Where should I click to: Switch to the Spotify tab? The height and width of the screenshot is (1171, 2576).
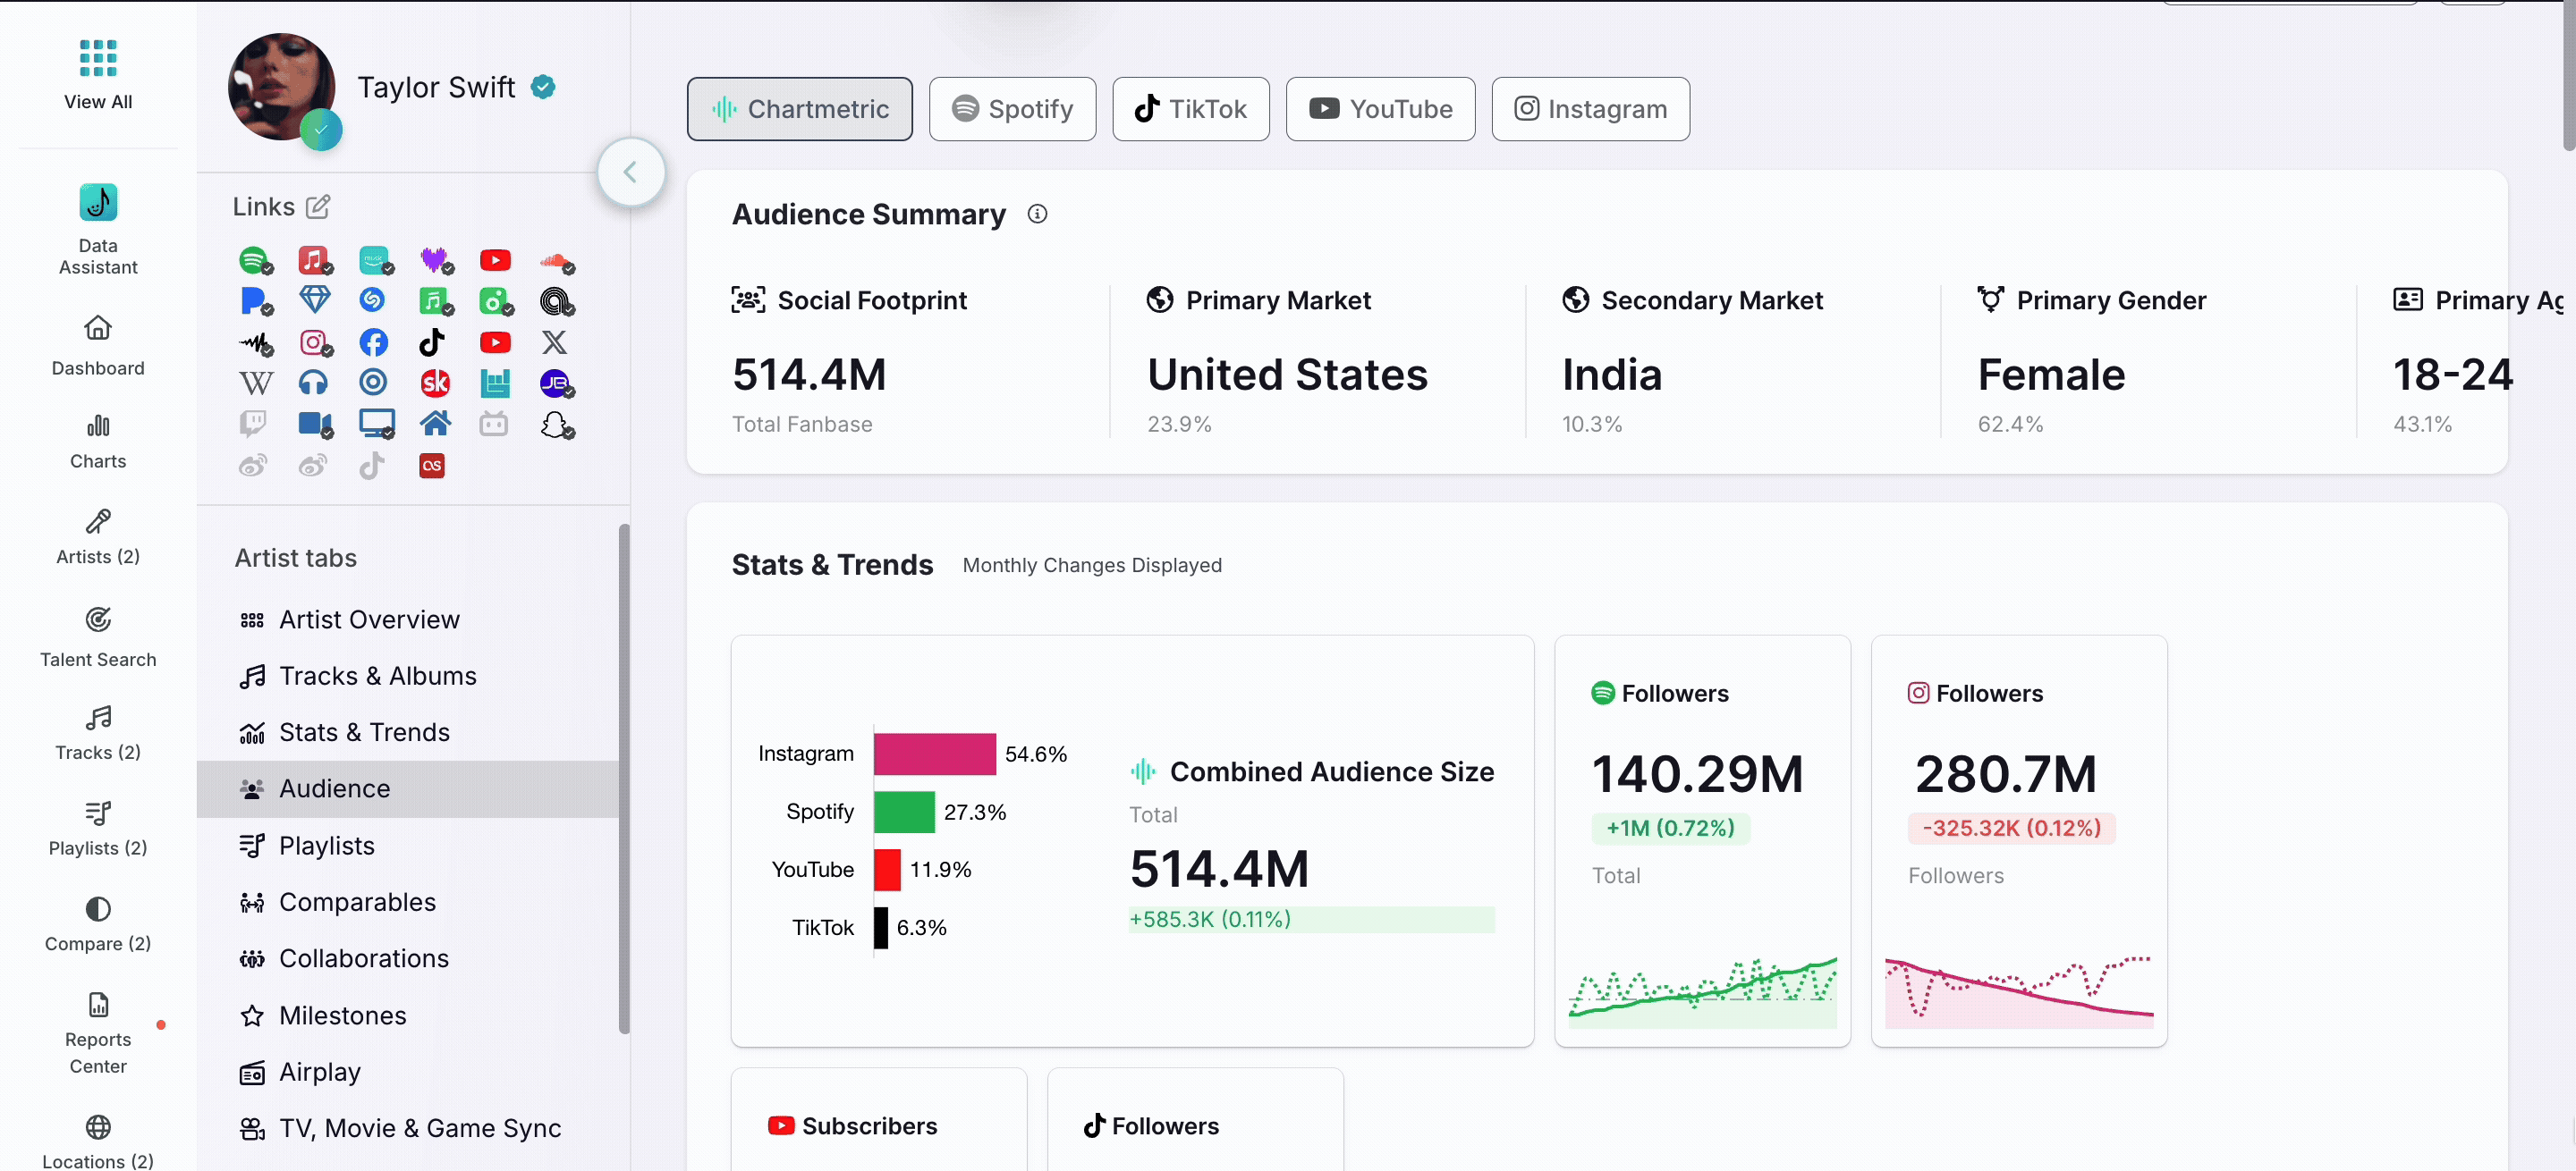[x=1012, y=109]
